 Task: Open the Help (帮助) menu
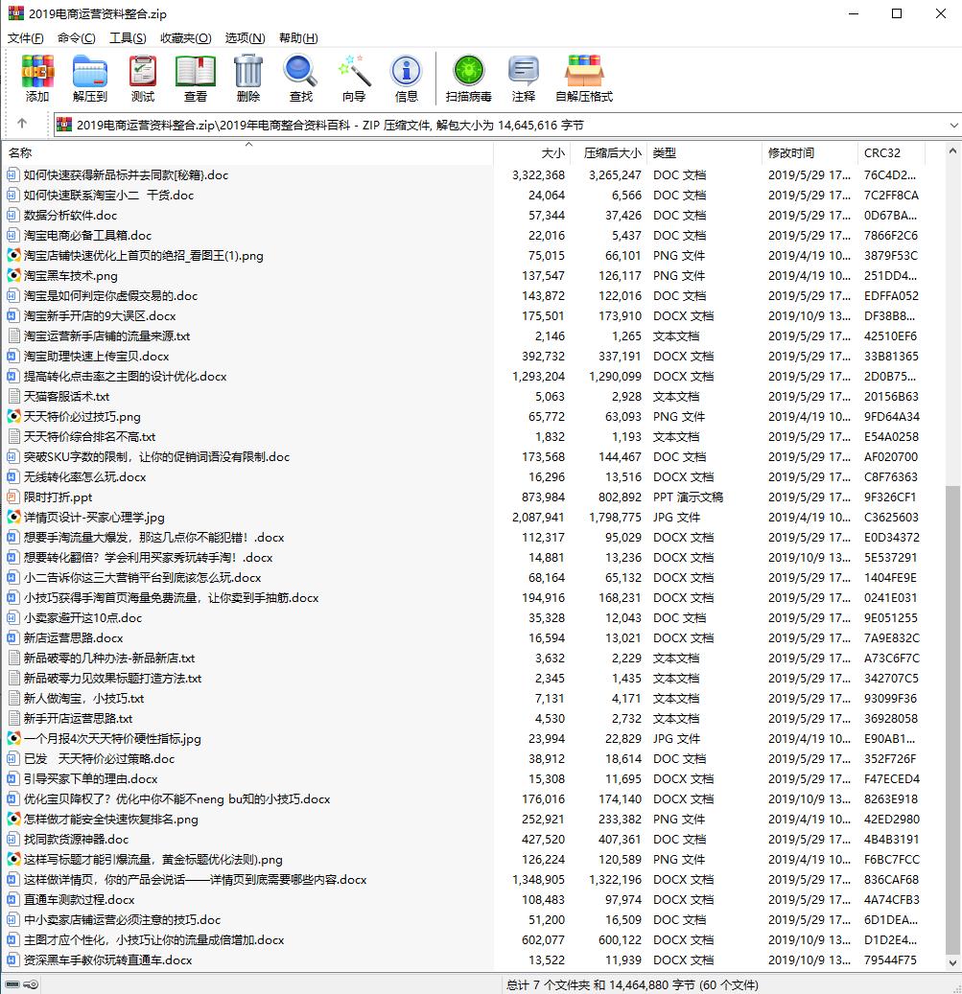click(x=298, y=38)
